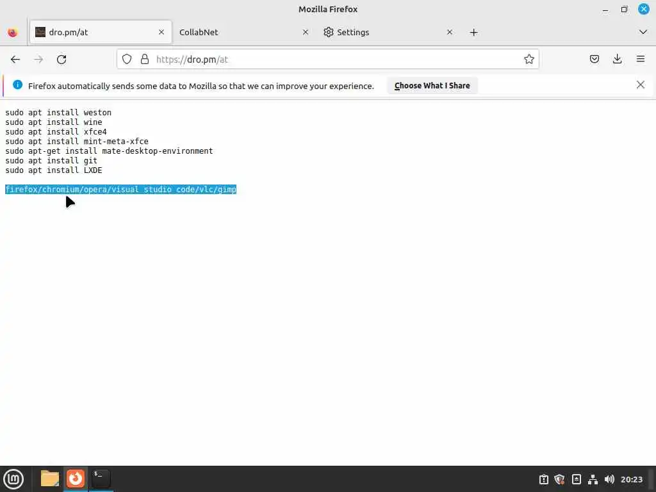
Task: Focus the URL address bar
Action: point(327,59)
